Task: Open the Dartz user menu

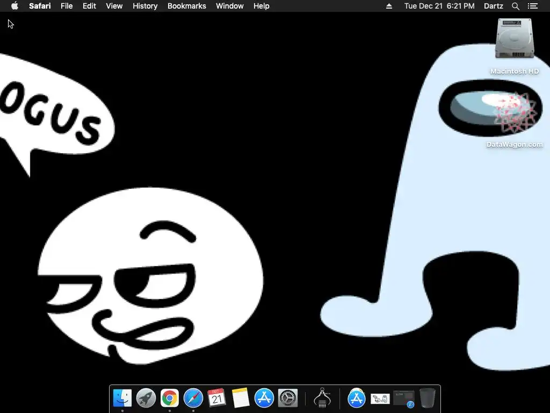Action: coord(493,6)
